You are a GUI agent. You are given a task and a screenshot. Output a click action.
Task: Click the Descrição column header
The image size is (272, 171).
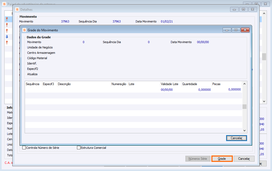pyautogui.click(x=84, y=84)
